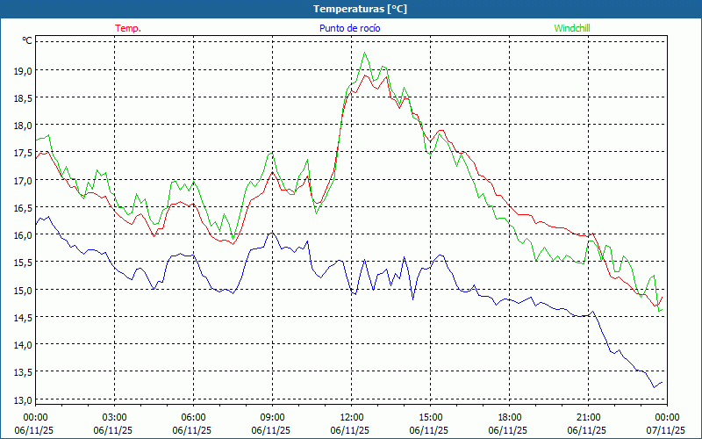Click the 07/11/25 date label

pyautogui.click(x=665, y=430)
